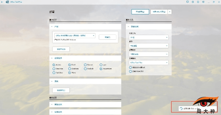
Task: Click the spinner icon in the status notification
Action: click(181, 109)
